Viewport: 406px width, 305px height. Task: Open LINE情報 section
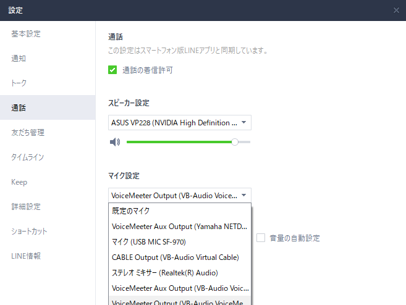[x=48, y=256]
